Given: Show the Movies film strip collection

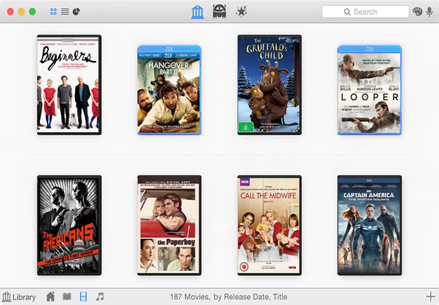Looking at the screenshot, I should click(83, 296).
